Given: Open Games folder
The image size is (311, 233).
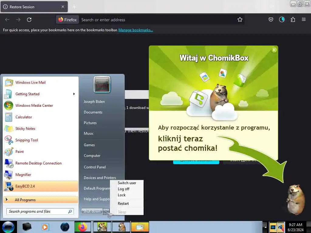Looking at the screenshot, I should tap(89, 145).
